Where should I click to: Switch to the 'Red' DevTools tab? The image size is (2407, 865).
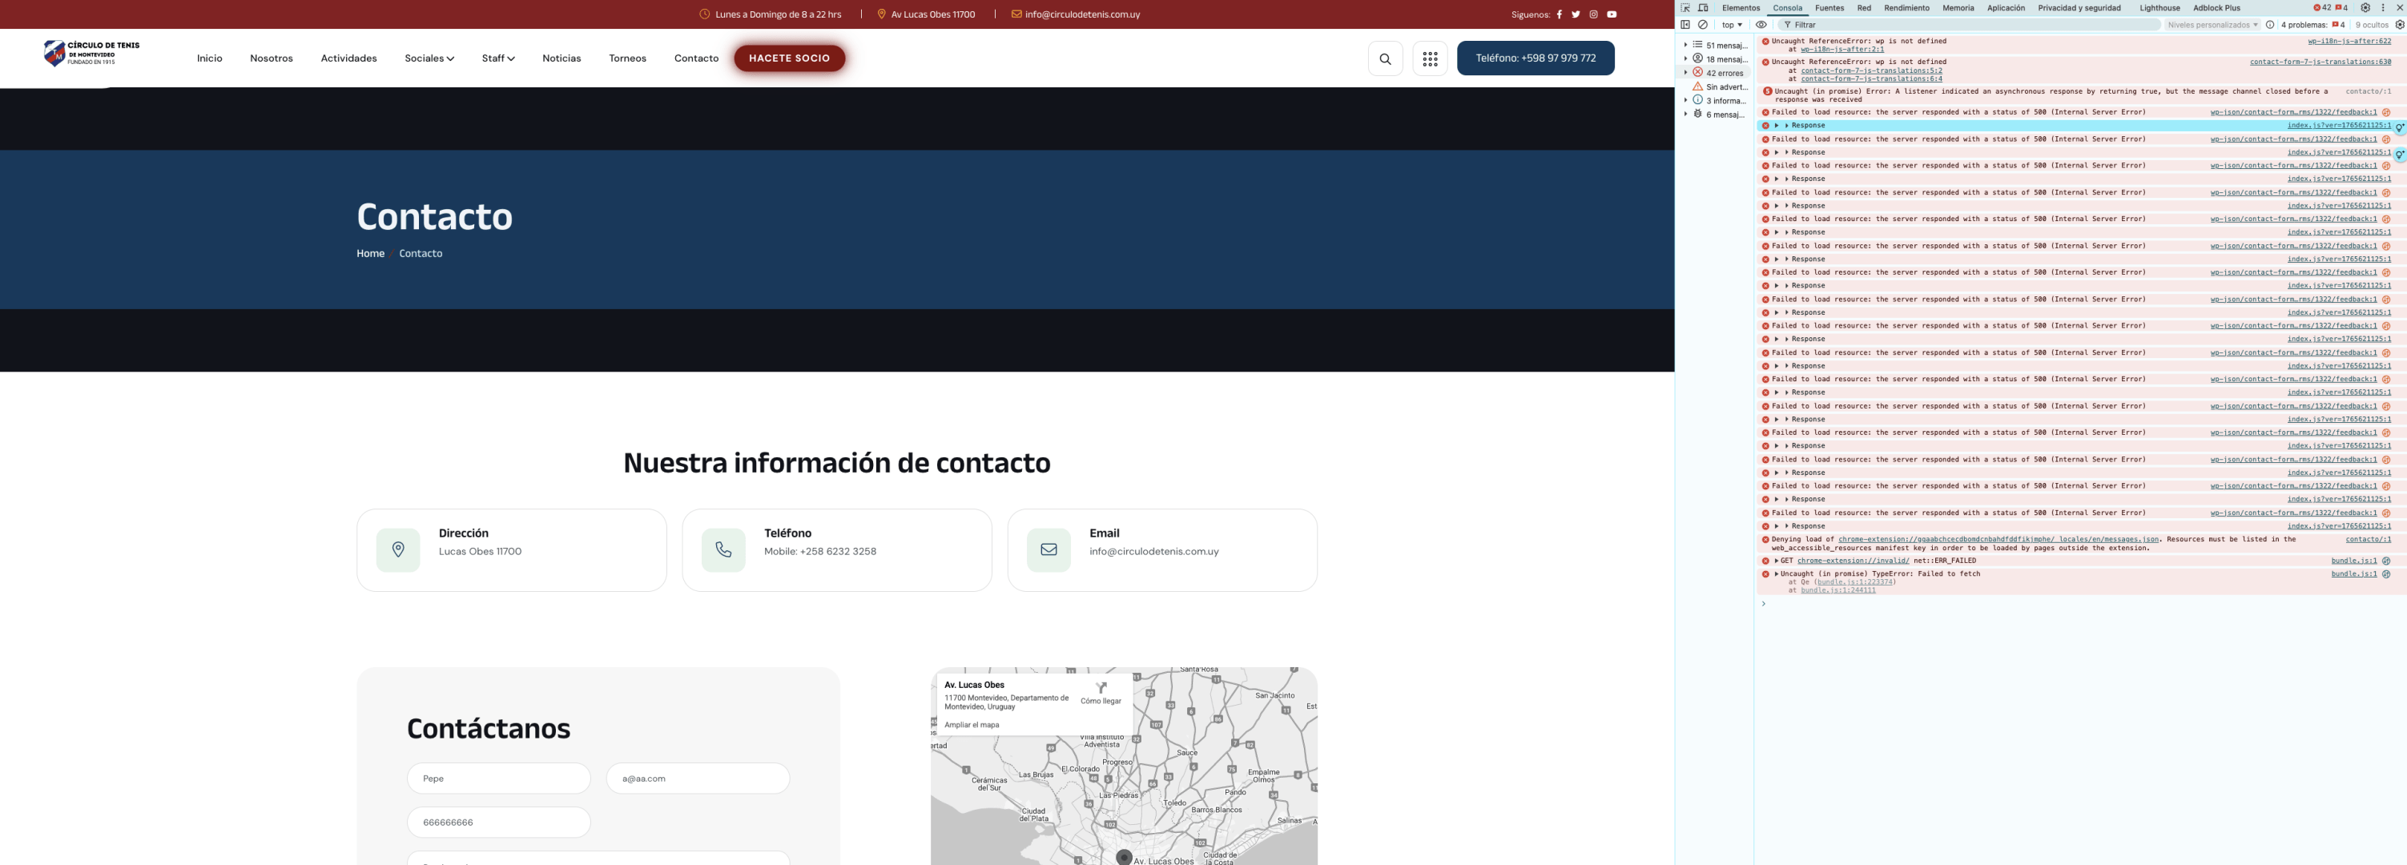pyautogui.click(x=1863, y=7)
